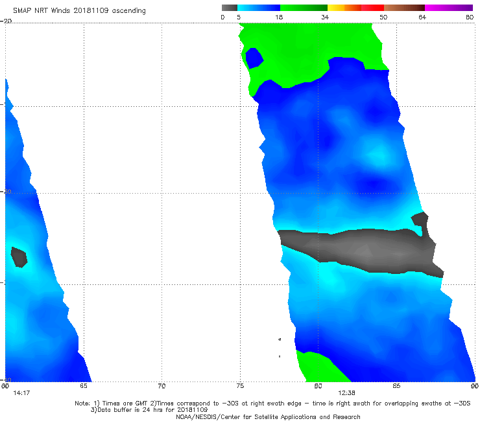This screenshot has width=480, height=421.
Task: Click the wide dark gray low-wind band
Action: [361, 250]
